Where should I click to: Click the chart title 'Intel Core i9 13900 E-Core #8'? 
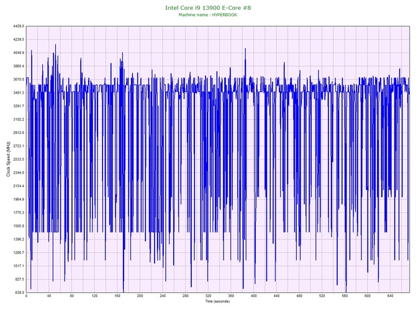coord(208,7)
